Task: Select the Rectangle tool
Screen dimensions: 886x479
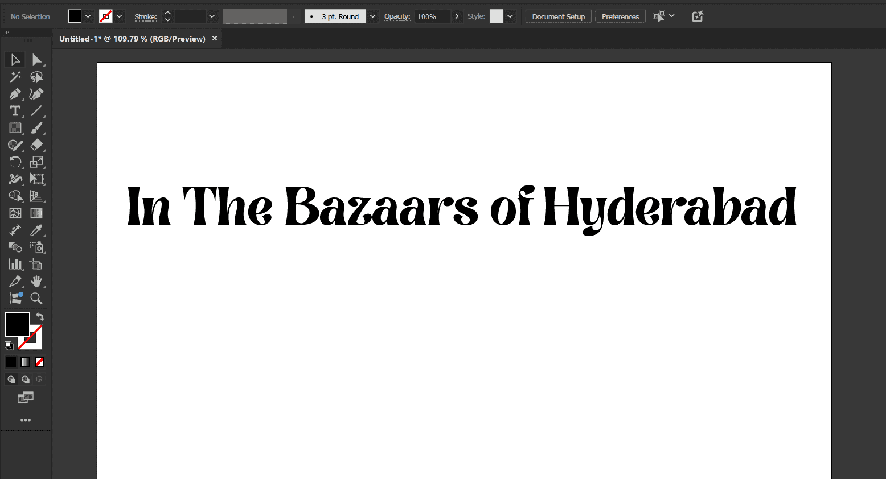Action: tap(15, 128)
